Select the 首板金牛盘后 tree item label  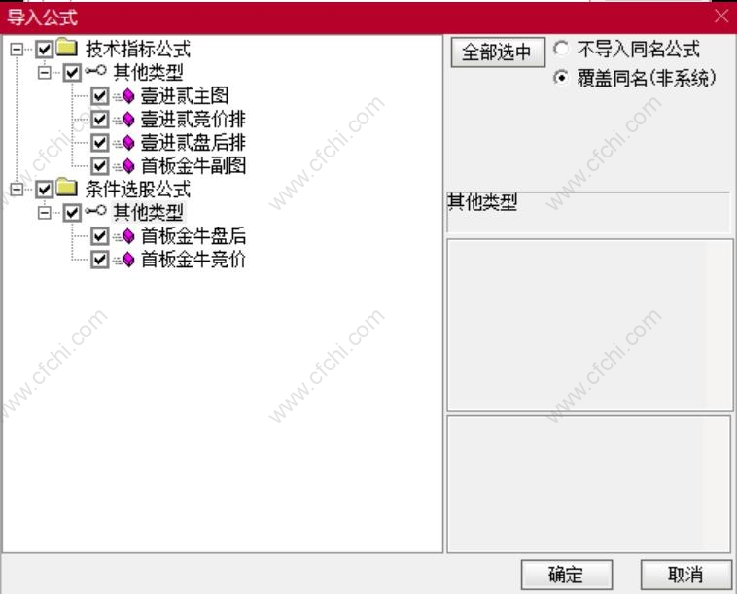pyautogui.click(x=193, y=236)
